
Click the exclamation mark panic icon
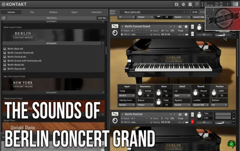point(228,4)
